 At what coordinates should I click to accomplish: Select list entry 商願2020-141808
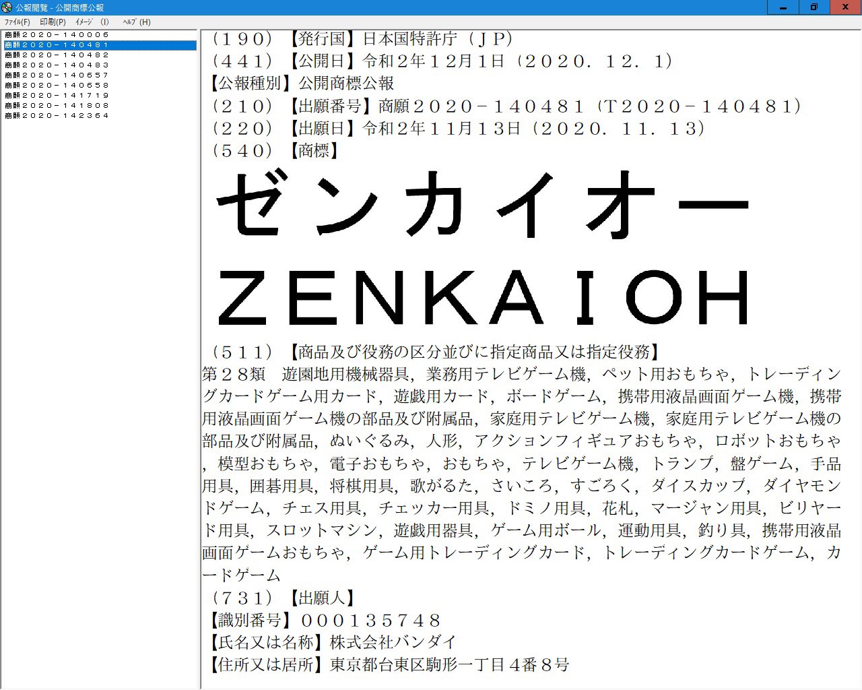pos(57,106)
